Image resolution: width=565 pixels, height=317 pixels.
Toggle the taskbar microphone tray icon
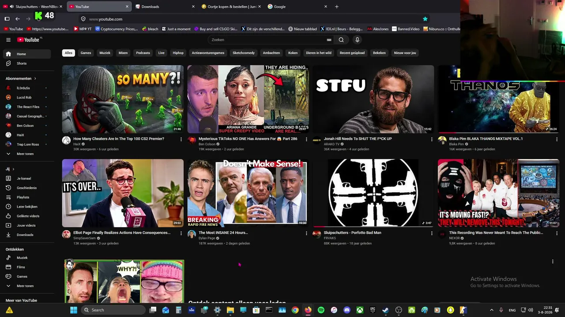[x=501, y=310]
